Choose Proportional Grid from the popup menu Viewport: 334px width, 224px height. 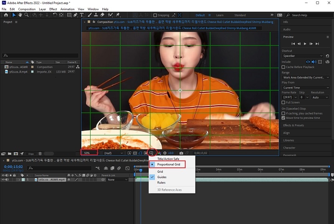point(169,165)
